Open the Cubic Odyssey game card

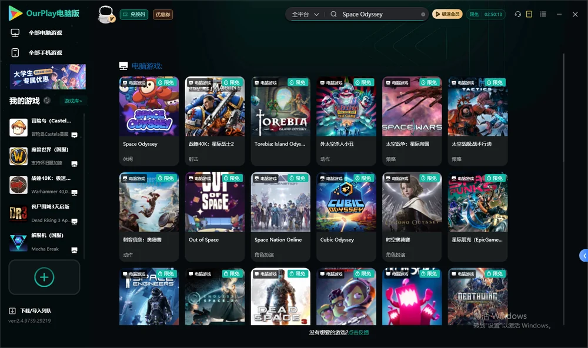tap(346, 217)
